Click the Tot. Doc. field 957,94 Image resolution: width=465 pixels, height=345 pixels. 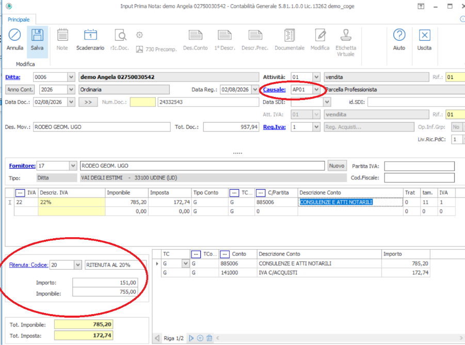231,127
